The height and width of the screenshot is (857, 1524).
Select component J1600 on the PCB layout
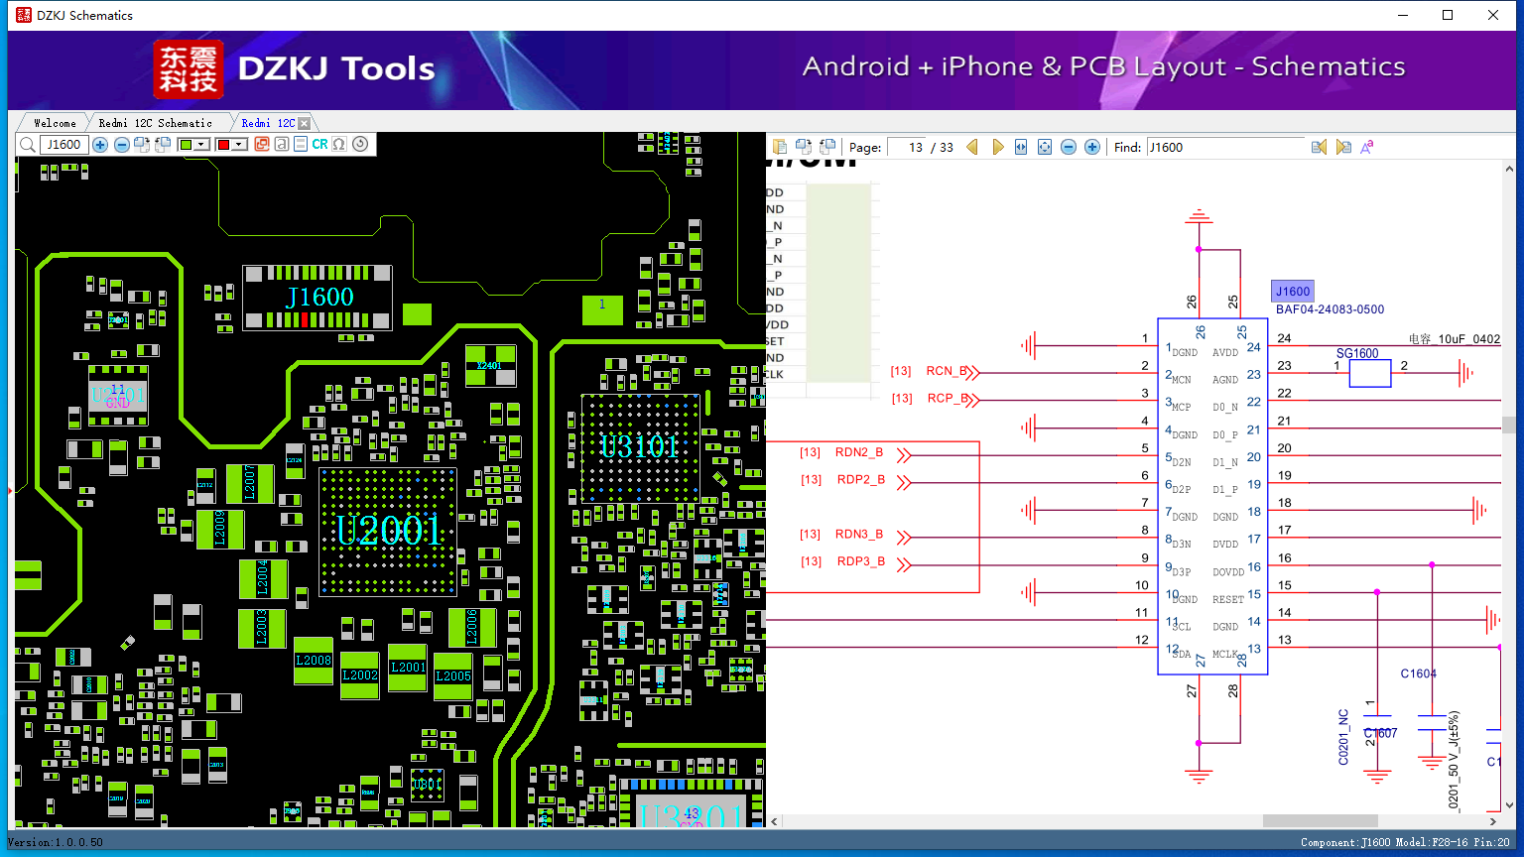[318, 298]
